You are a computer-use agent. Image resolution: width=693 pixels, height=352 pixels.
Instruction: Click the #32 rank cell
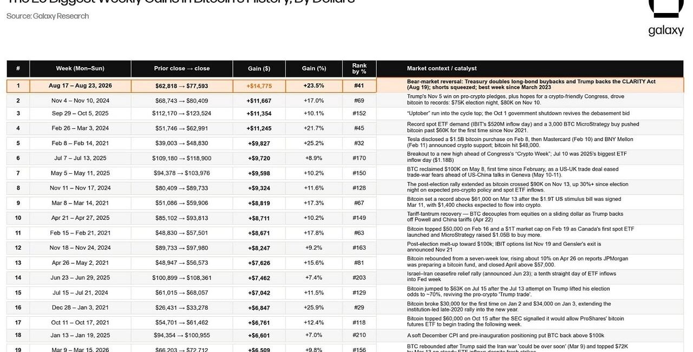click(x=359, y=144)
